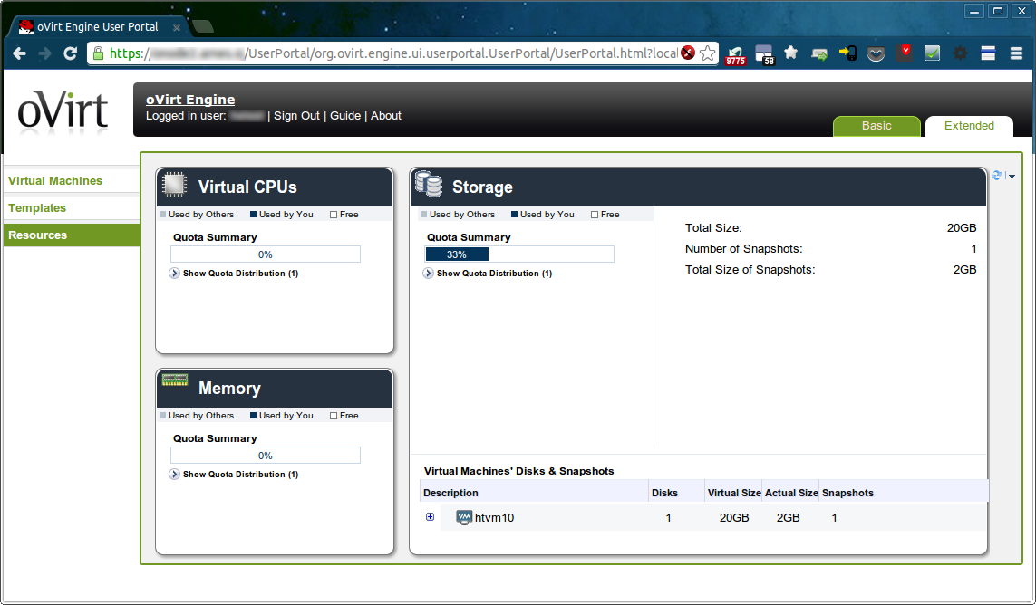Open the refresh interval dropdown arrow
Screen dimensions: 1036x605
pyautogui.click(x=1012, y=177)
